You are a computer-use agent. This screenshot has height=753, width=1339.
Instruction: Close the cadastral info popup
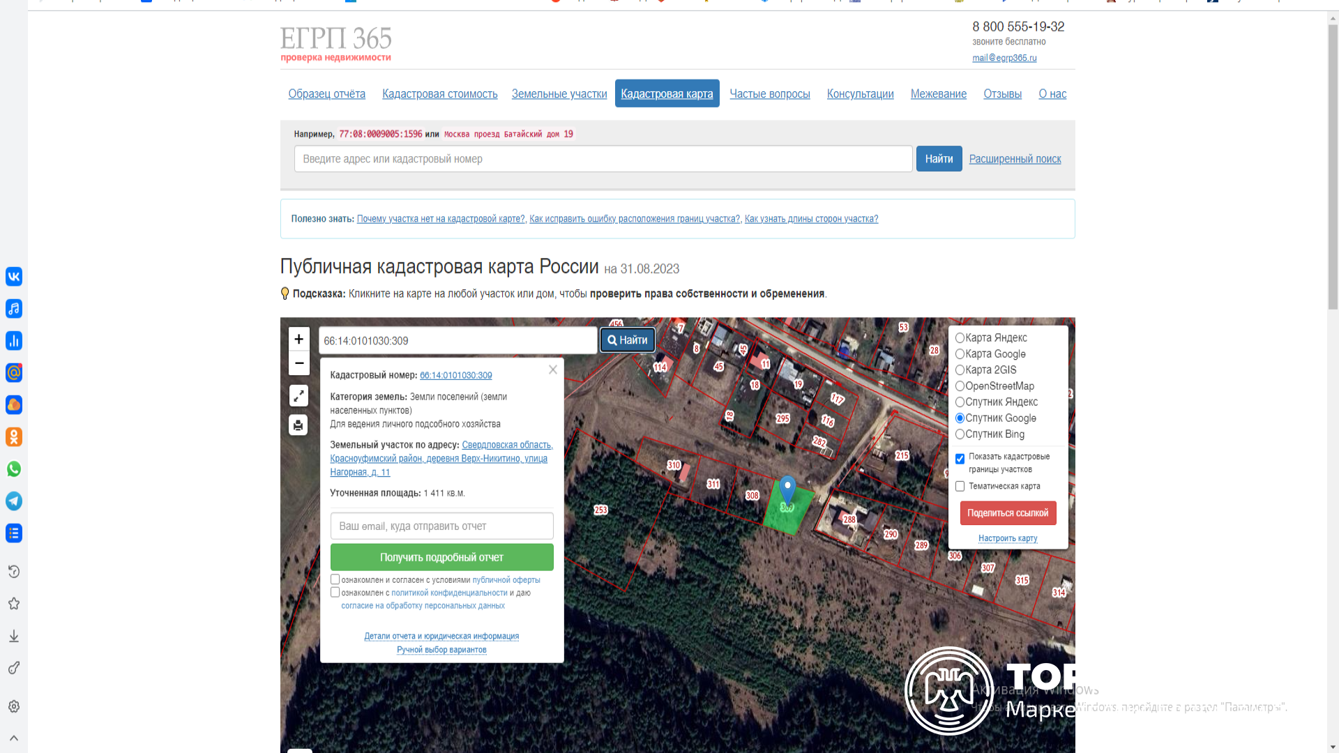552,370
